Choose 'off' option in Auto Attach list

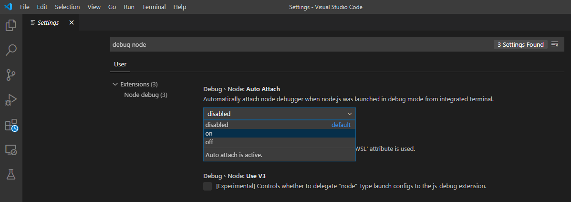279,142
